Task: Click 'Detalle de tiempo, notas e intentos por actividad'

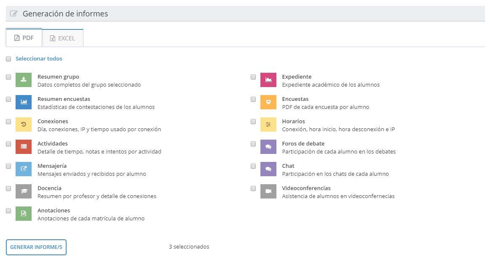Action: [x=99, y=152]
